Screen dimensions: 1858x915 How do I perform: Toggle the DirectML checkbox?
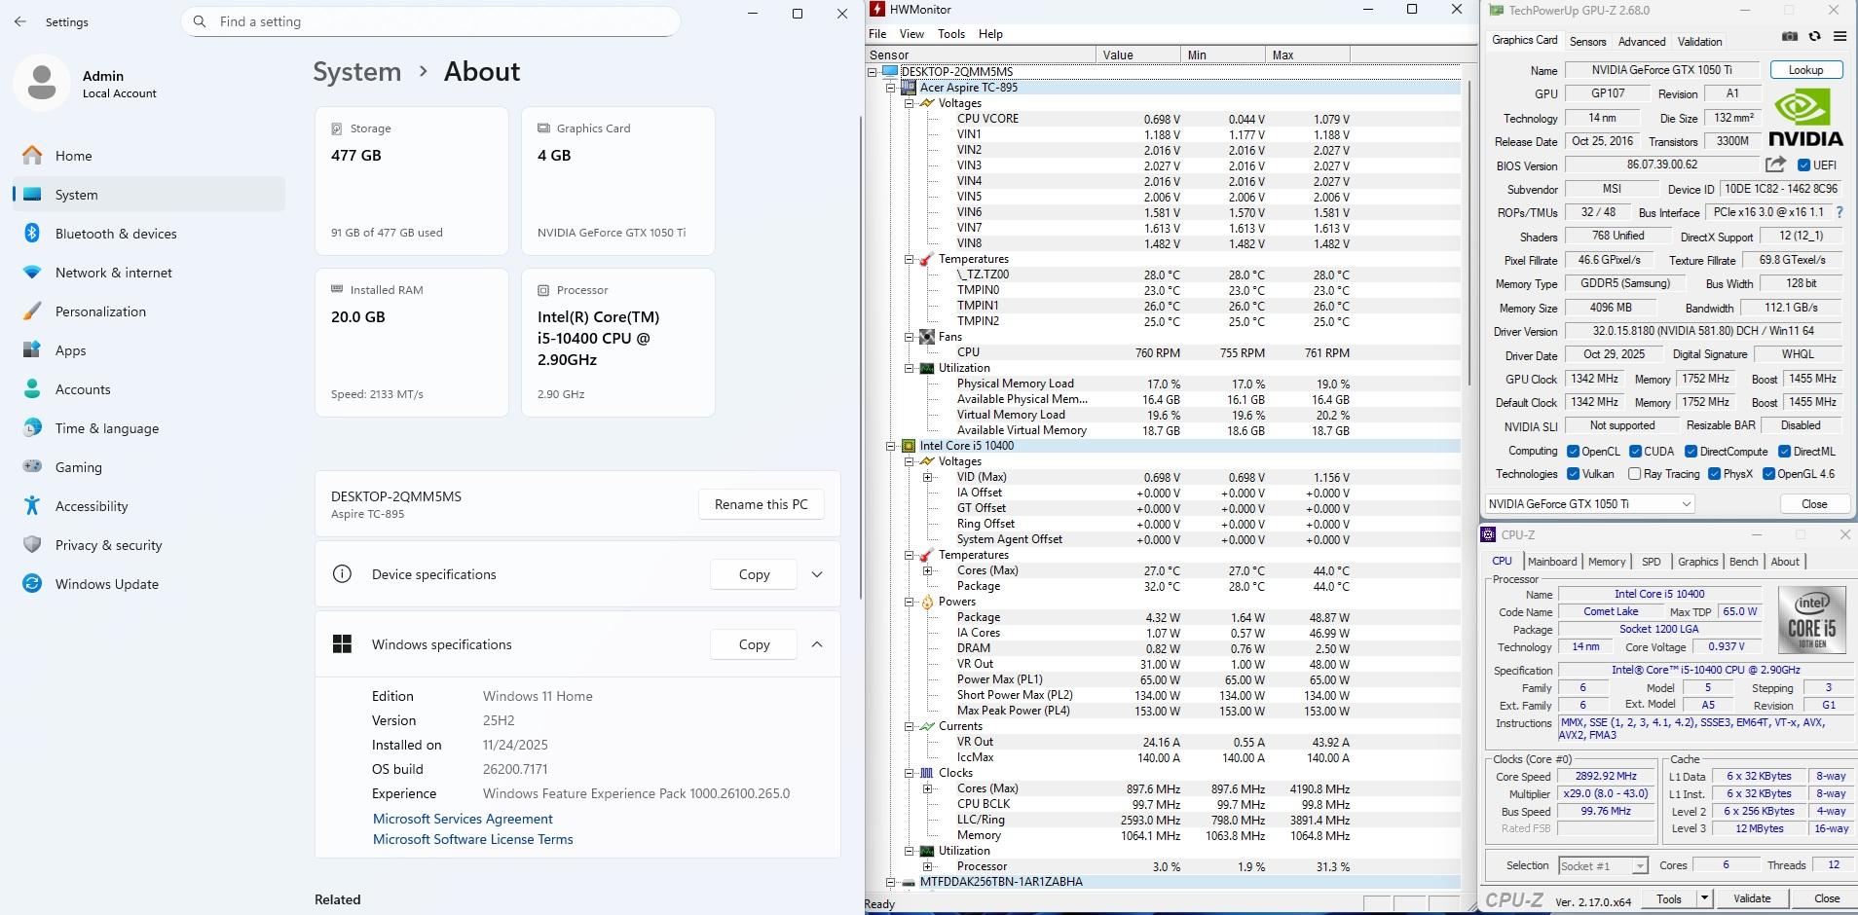tap(1785, 452)
